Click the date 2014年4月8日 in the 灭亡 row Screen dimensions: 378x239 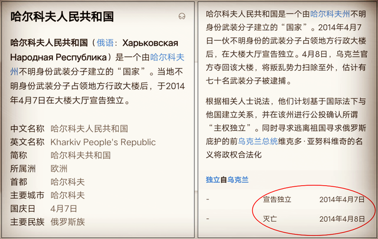pyautogui.click(x=342, y=219)
